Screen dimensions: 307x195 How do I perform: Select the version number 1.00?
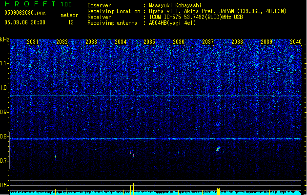(x=66, y=4)
